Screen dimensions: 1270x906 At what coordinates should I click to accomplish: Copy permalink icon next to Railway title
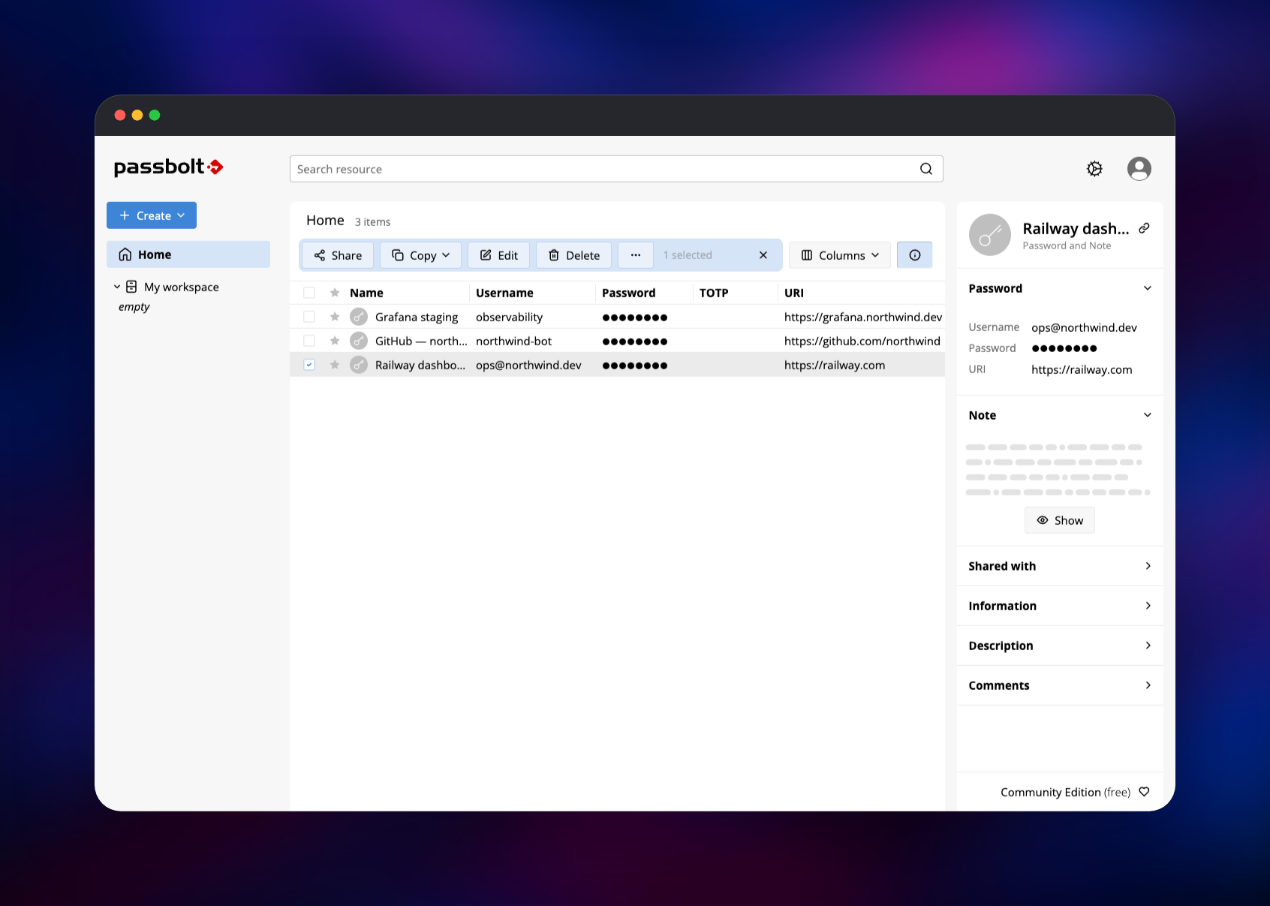[x=1144, y=228]
